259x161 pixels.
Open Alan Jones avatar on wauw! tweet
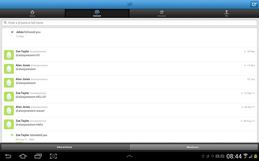9,110
